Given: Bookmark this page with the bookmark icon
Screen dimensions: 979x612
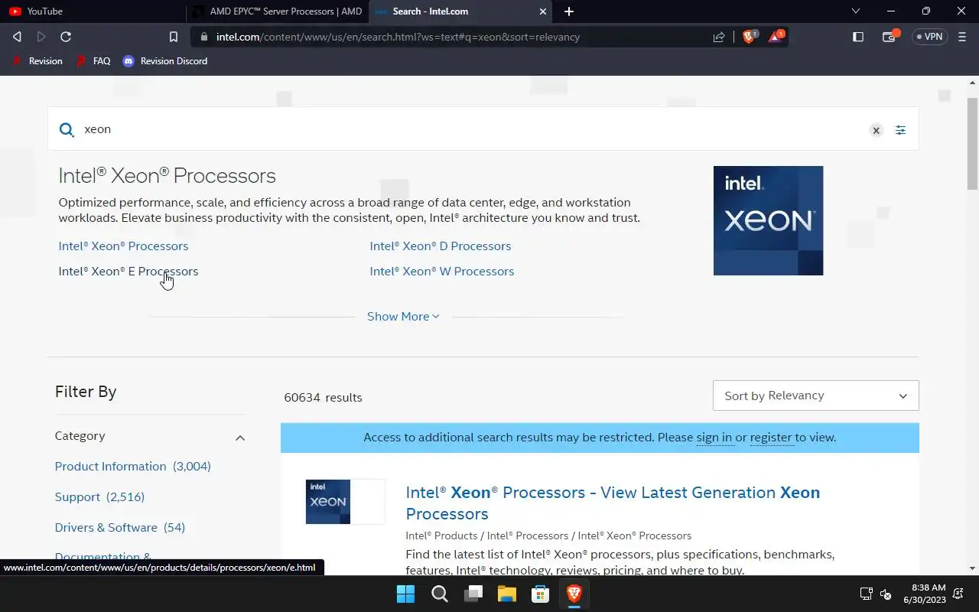Looking at the screenshot, I should pos(174,37).
